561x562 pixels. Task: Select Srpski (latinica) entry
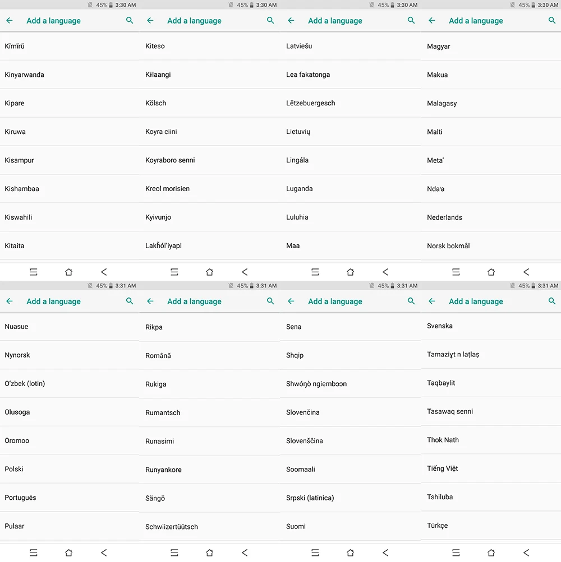pyautogui.click(x=350, y=498)
